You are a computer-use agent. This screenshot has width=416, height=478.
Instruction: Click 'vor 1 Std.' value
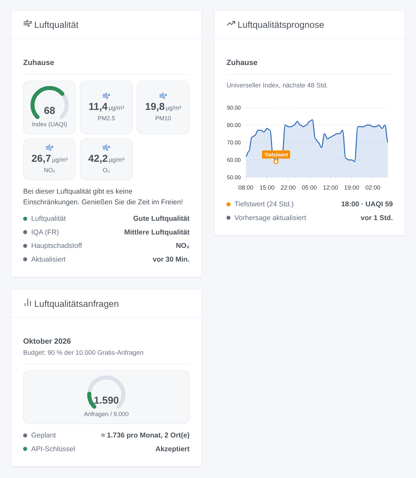tap(377, 218)
